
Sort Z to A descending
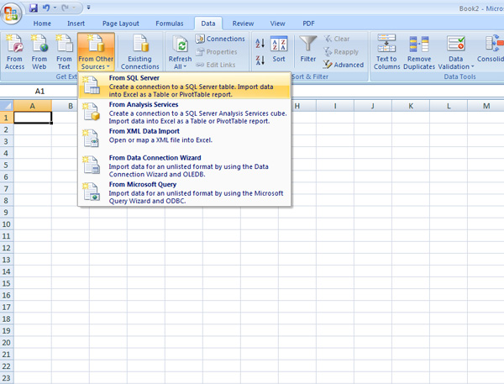click(x=260, y=60)
